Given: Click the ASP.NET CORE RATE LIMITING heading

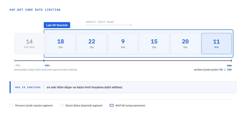Looking at the screenshot, I should tap(35, 10).
